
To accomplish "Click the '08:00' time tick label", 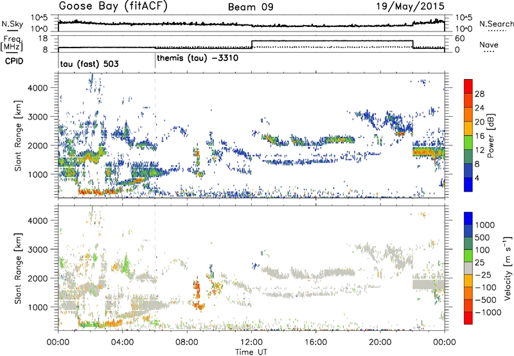I will [x=187, y=343].
